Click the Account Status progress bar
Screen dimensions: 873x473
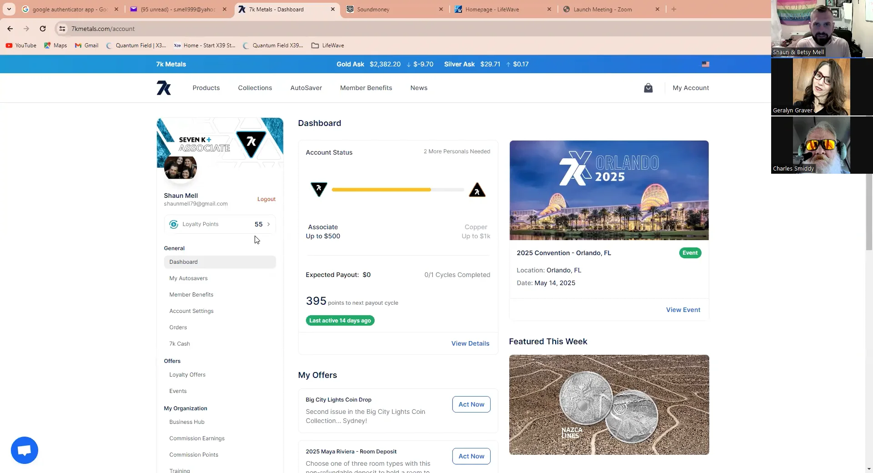coord(398,190)
